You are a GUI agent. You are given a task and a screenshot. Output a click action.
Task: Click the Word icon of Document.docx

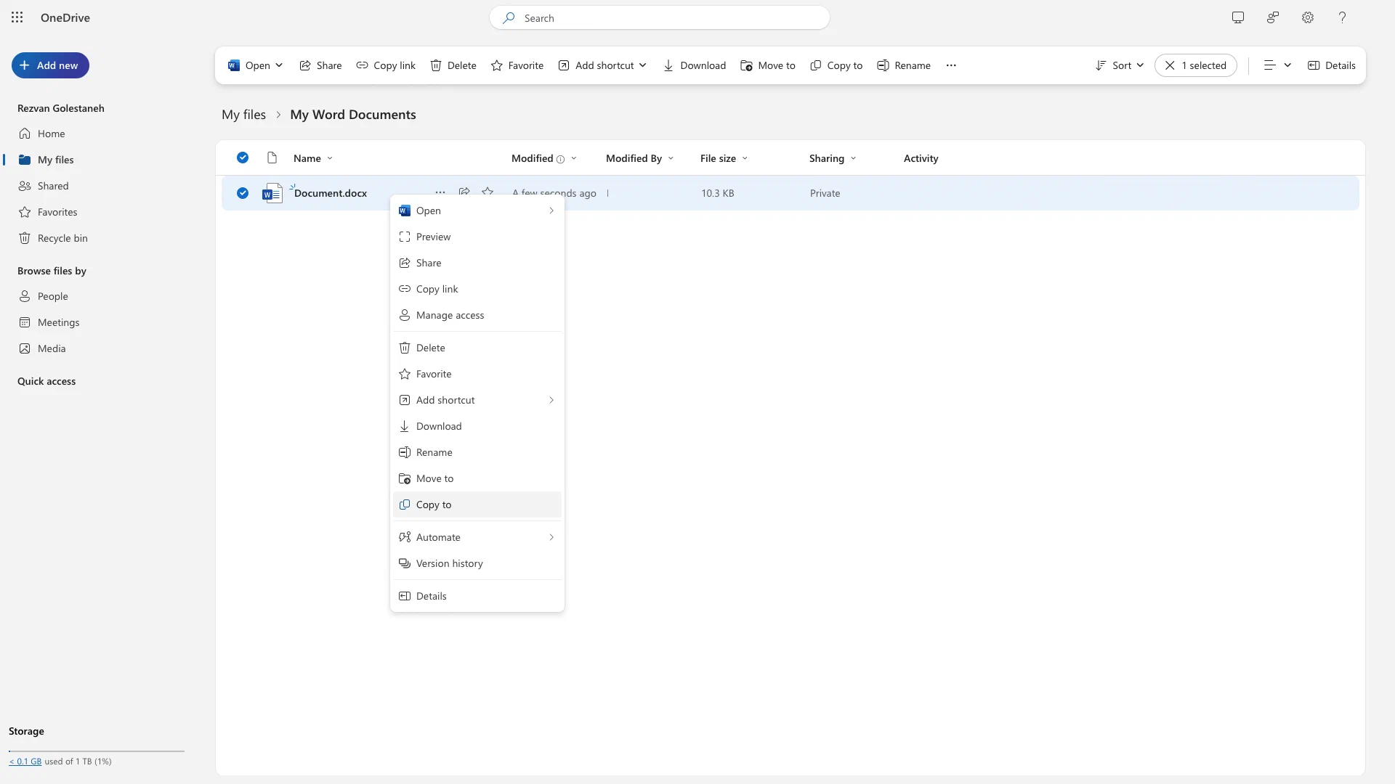272,193
